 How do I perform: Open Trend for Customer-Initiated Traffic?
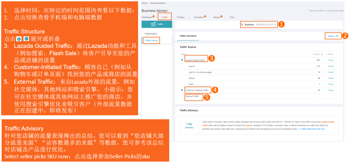coord(331,90)
